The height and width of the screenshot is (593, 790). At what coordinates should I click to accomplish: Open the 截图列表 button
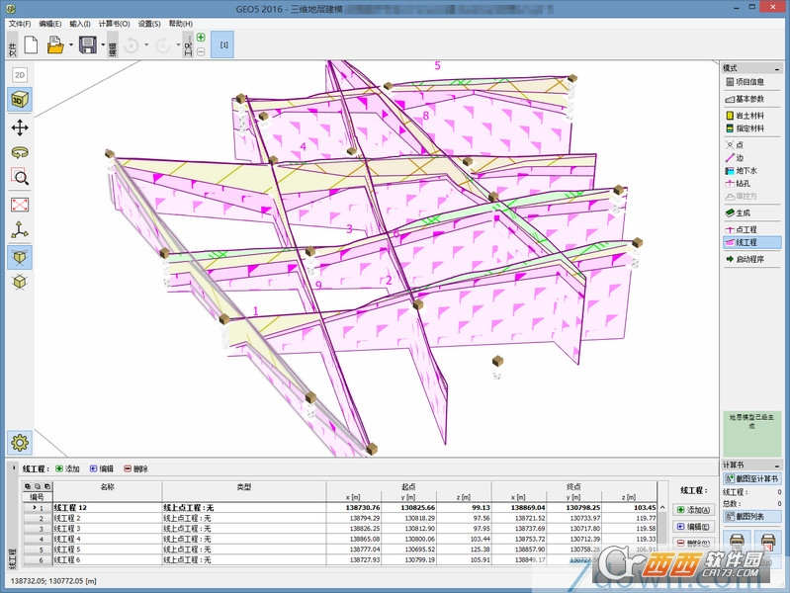click(751, 517)
